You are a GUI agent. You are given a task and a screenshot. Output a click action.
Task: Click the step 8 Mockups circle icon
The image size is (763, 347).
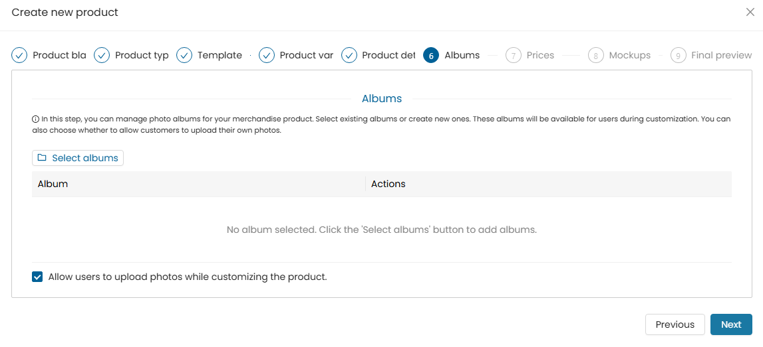point(595,55)
